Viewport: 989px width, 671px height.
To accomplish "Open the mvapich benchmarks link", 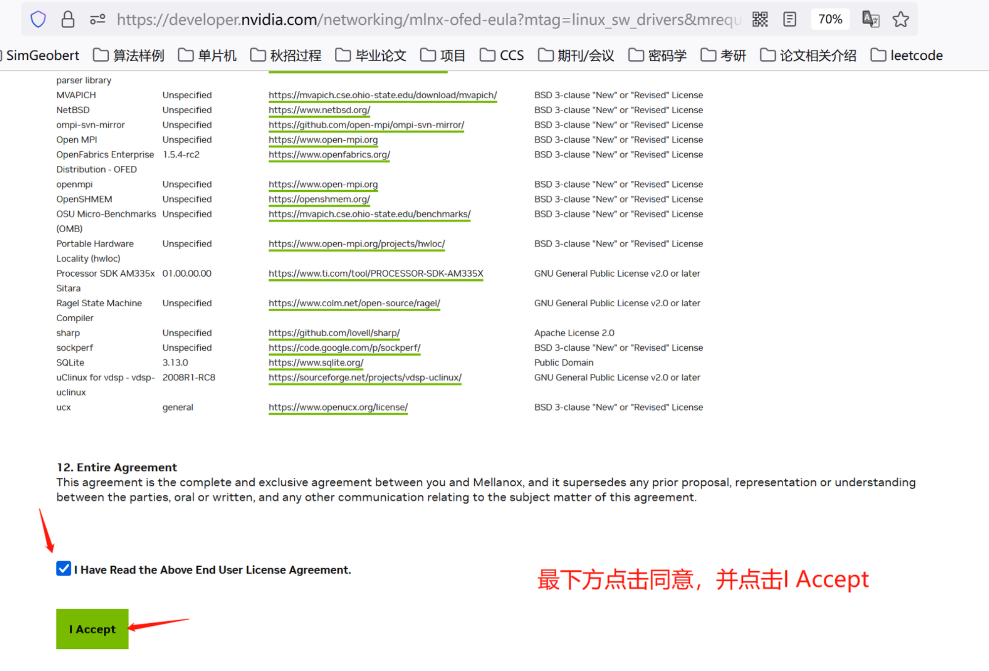I will click(369, 213).
